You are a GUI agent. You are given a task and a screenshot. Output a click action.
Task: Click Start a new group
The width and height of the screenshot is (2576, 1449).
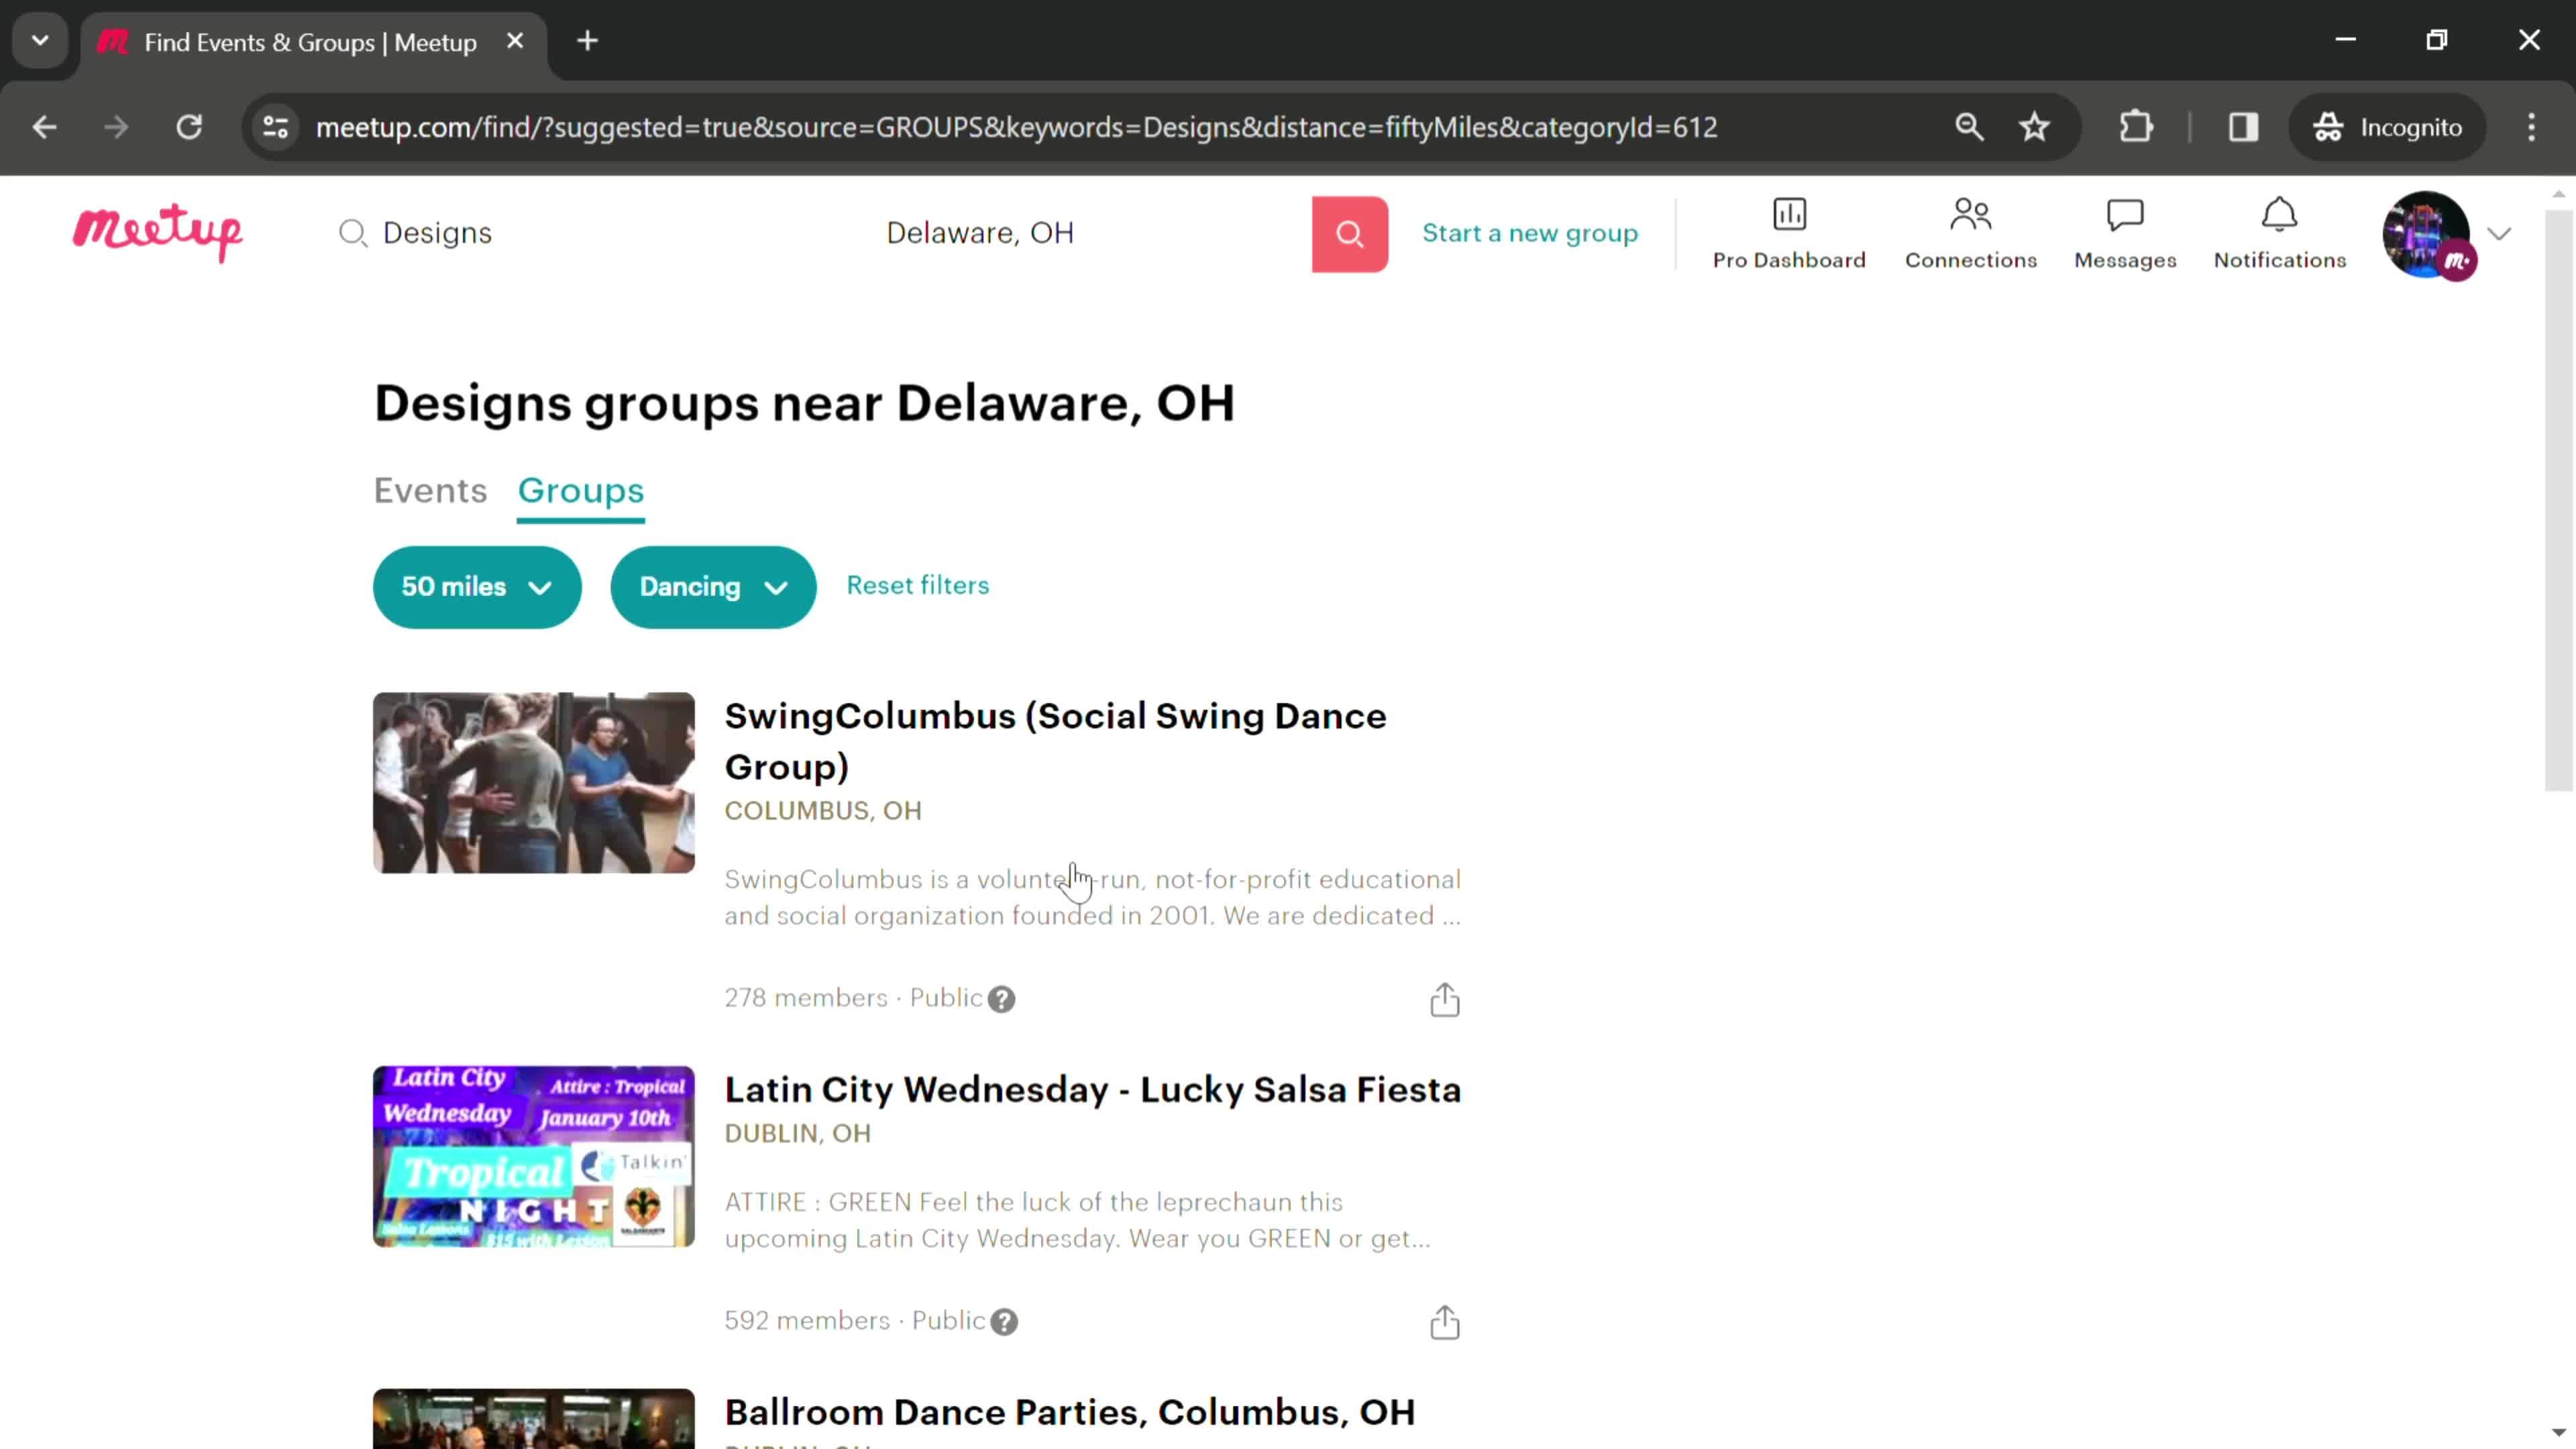pos(1530,233)
